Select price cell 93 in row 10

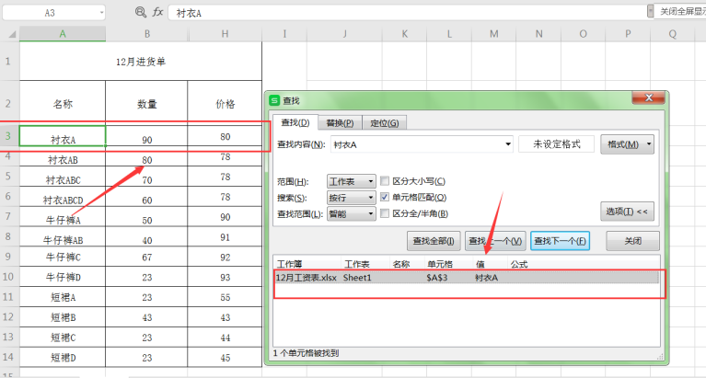point(225,277)
